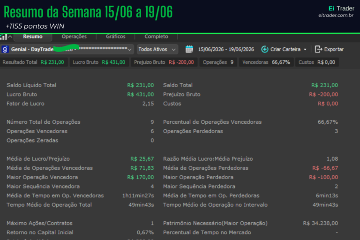360x240 pixels.
Task: Select the Maior Operação Perdedora value R$ -100,00
Action: (323, 177)
